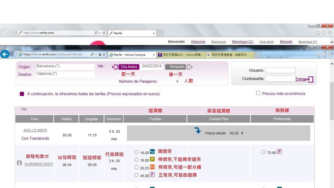Image resolution: width=334 pixels, height=188 pixels.
Task: Select the 45,00 flexible fare radio
Action: pyautogui.click(x=136, y=175)
